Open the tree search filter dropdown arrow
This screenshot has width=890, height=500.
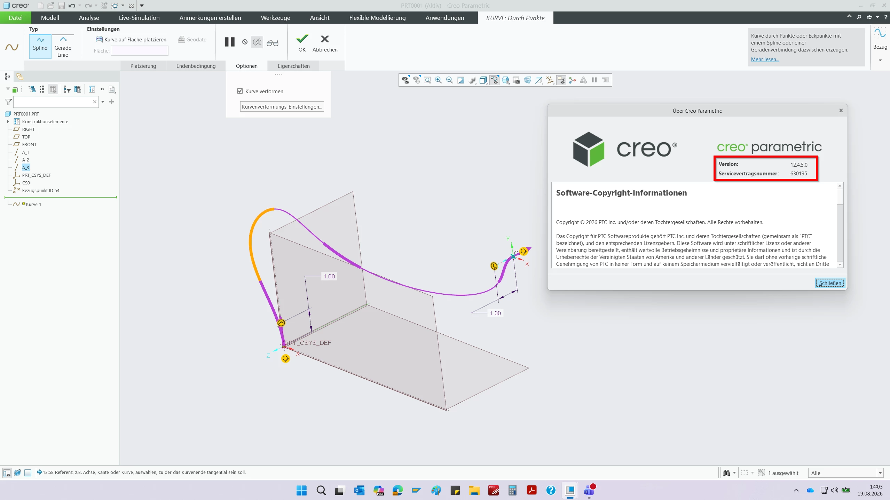tap(103, 102)
